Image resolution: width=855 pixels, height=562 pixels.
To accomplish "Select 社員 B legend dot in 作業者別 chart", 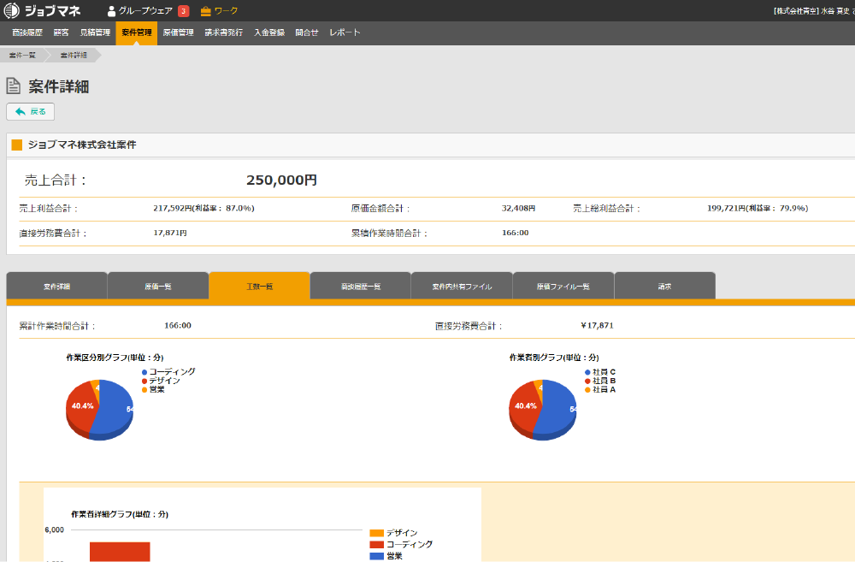I will pos(587,381).
